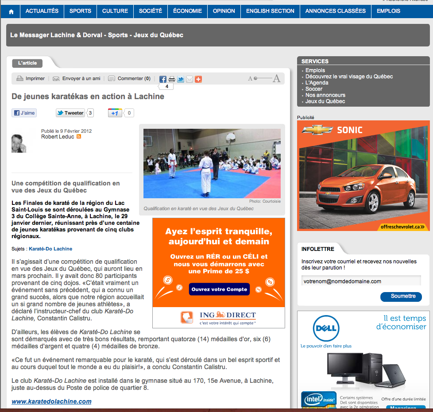The height and width of the screenshot is (412, 433).
Task: Open Découvrez le vrai visage du Québec
Action: pyautogui.click(x=349, y=77)
